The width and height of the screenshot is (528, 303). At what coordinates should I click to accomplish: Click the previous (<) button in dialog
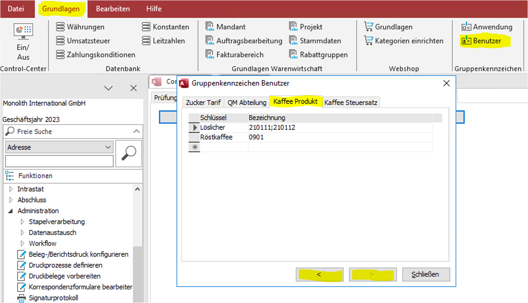click(x=319, y=274)
